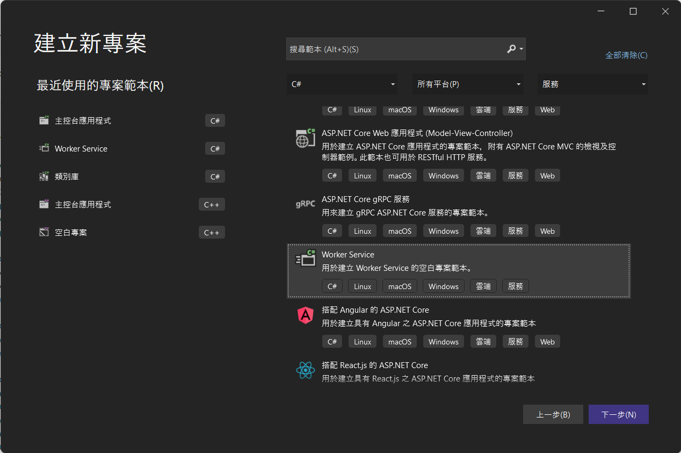Click the console app C# icon in recent list
The image size is (681, 453).
(44, 120)
